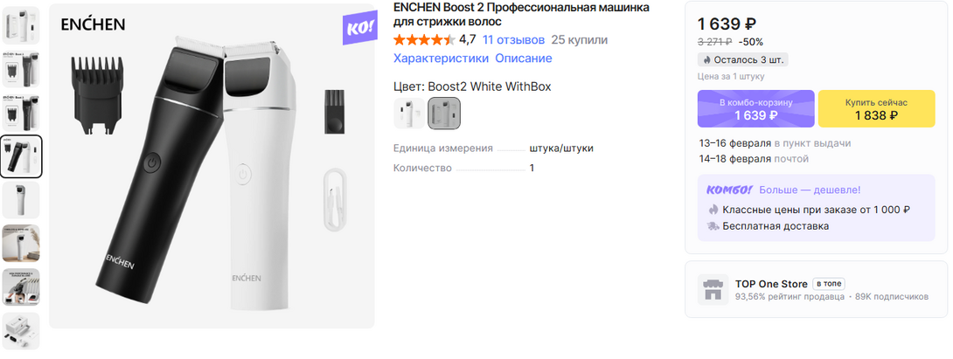Show the first thumbnail in the gallery
This screenshot has width=953, height=359.
pyautogui.click(x=21, y=26)
